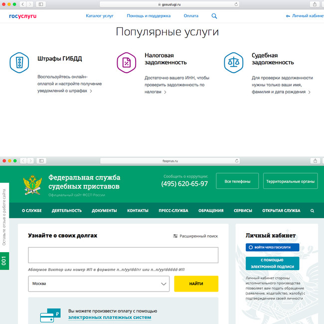Viewport: 324px width, 324px height.
Task: Go forward in the gosuslugi.ru Safari window
Action: (x=30, y=4)
